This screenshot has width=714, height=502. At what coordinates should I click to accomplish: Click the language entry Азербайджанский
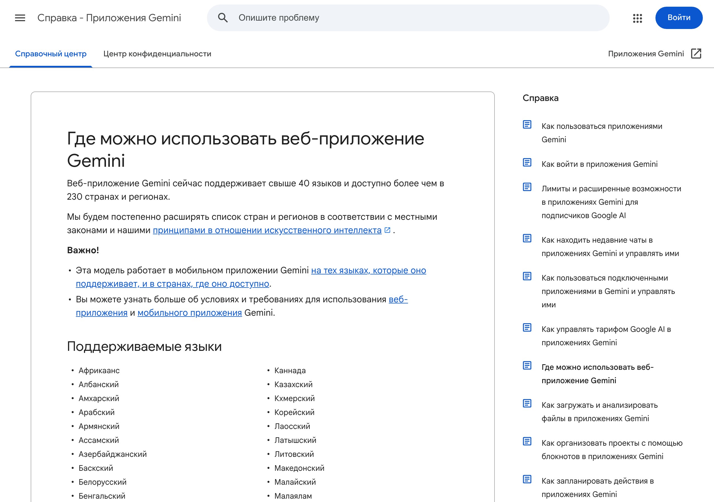[113, 454]
